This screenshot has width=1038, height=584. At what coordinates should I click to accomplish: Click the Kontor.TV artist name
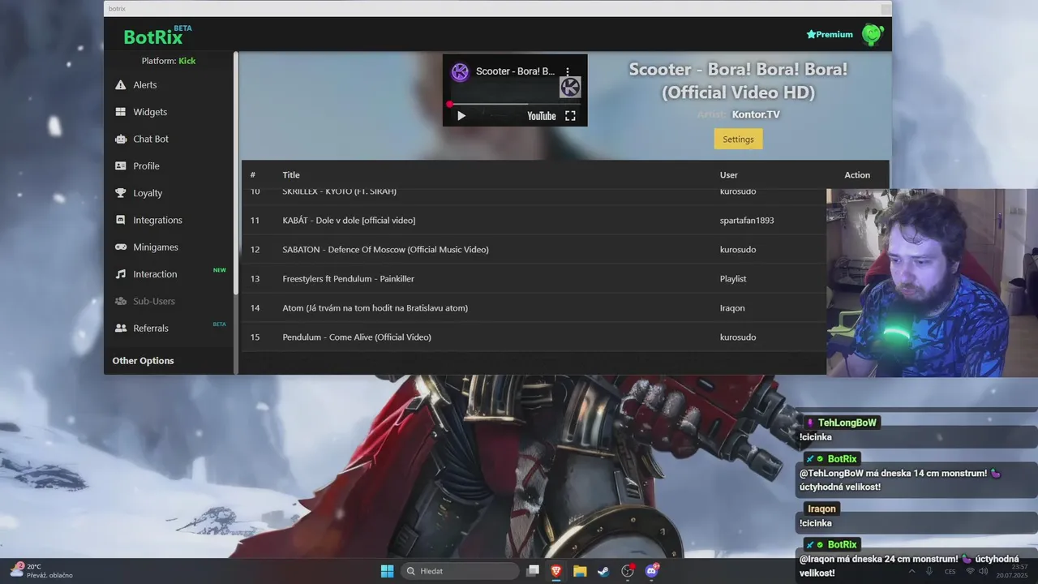click(756, 114)
